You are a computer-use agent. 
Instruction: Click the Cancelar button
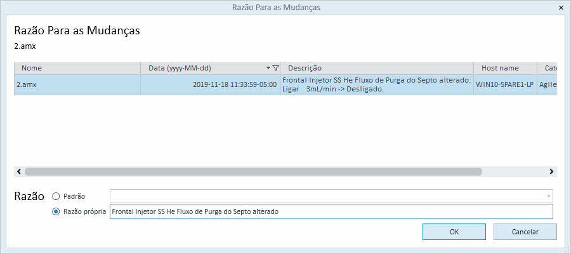(x=525, y=232)
